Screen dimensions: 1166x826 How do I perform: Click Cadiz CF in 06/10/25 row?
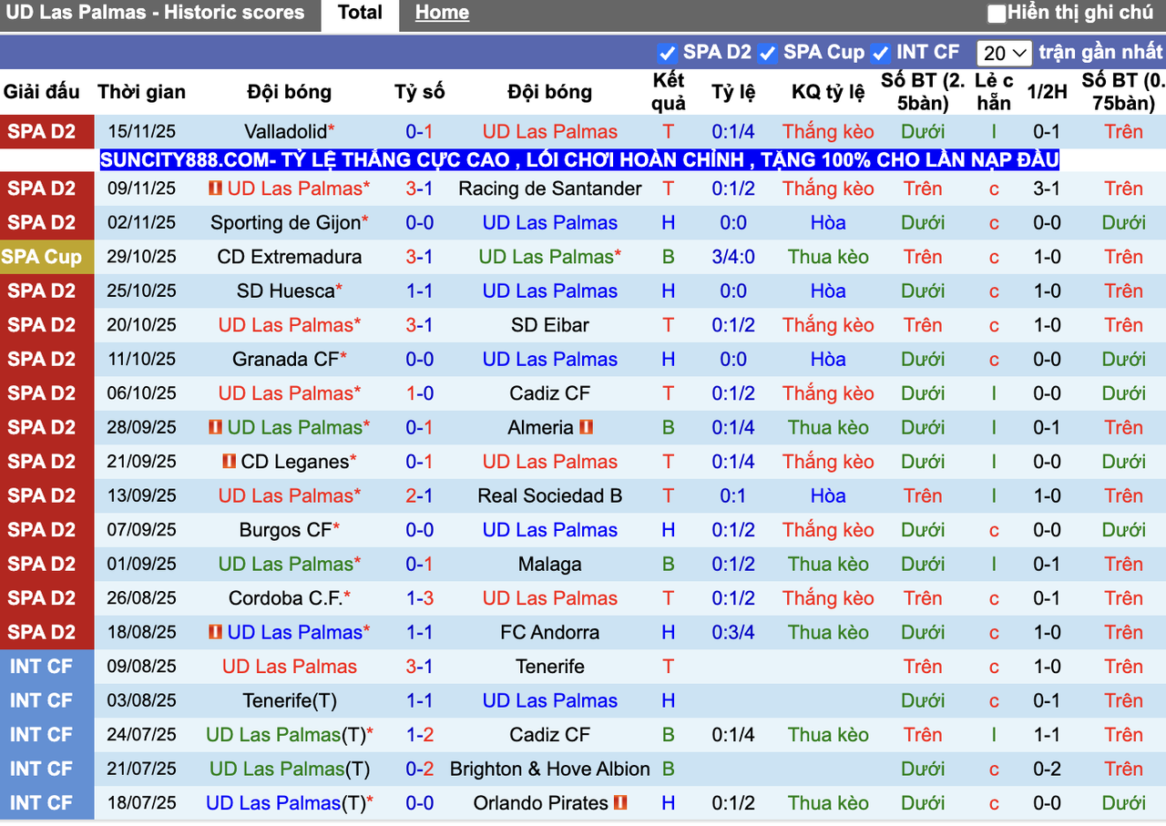[x=550, y=393]
